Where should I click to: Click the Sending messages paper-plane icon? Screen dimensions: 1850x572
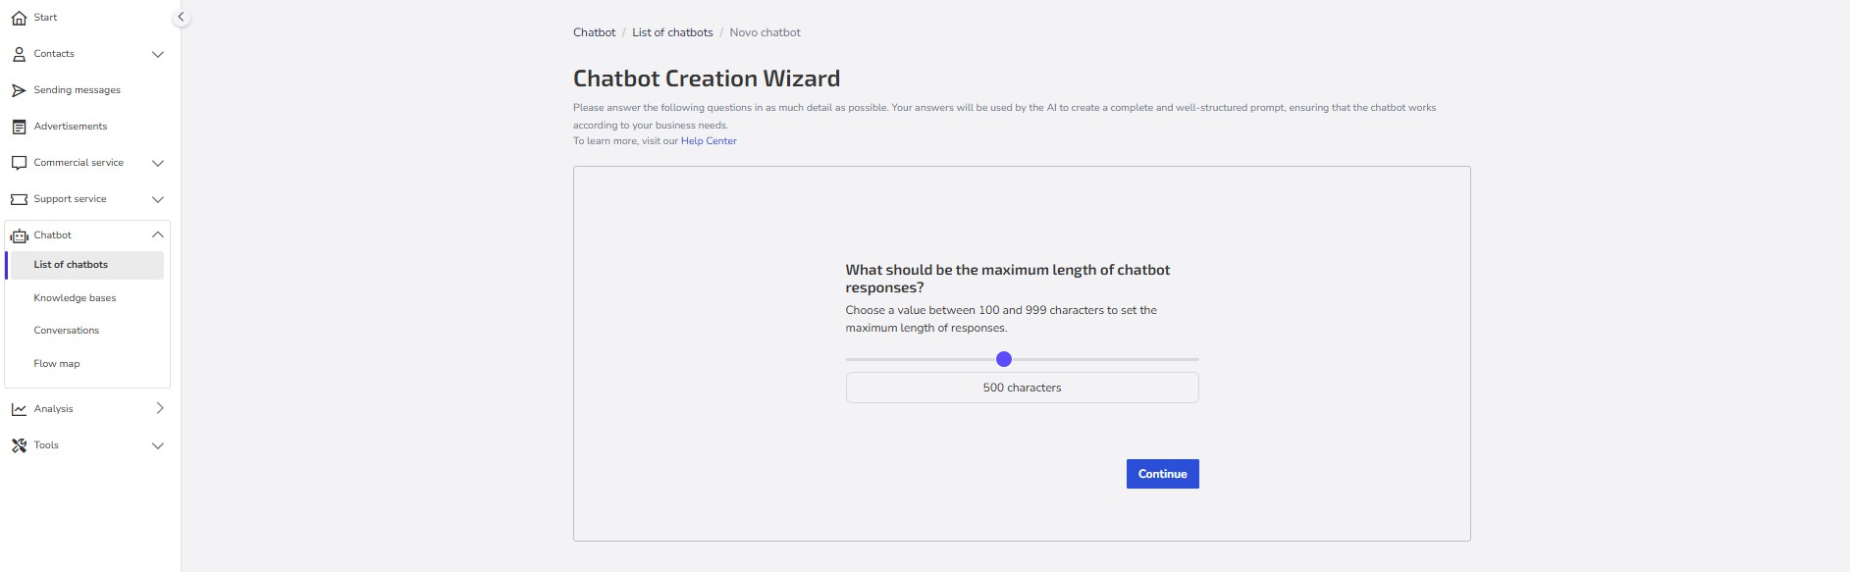coord(19,90)
